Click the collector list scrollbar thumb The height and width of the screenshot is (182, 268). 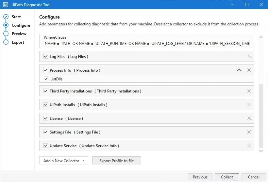click(x=261, y=116)
